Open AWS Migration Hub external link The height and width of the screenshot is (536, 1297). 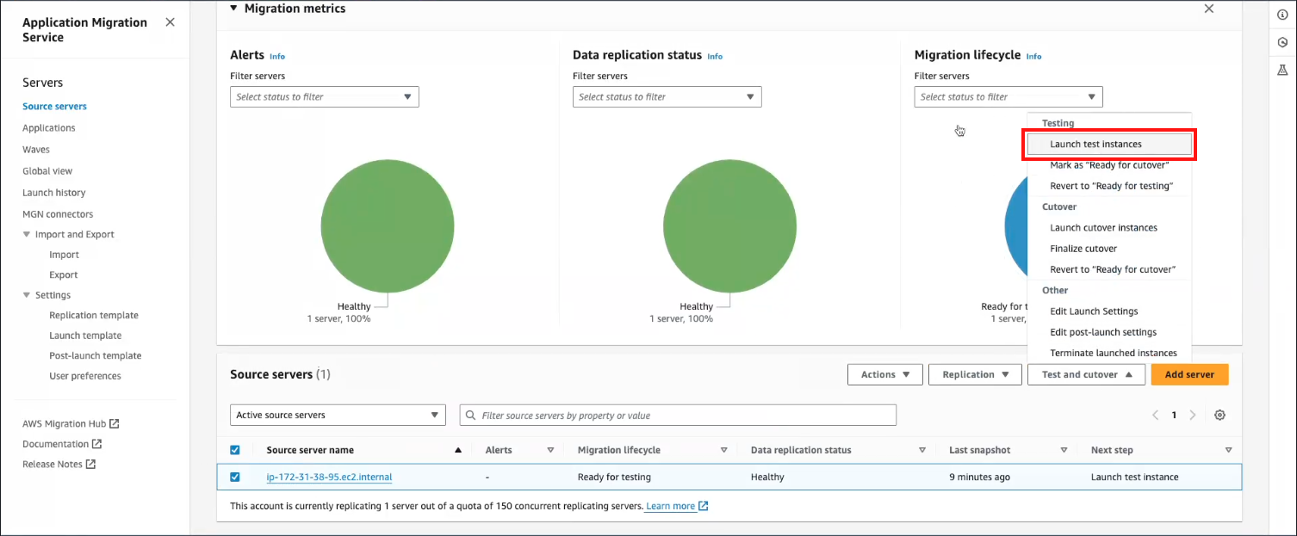pos(71,423)
